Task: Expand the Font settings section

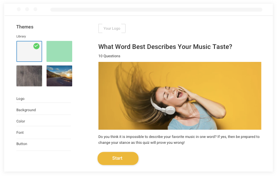Action: click(x=20, y=133)
